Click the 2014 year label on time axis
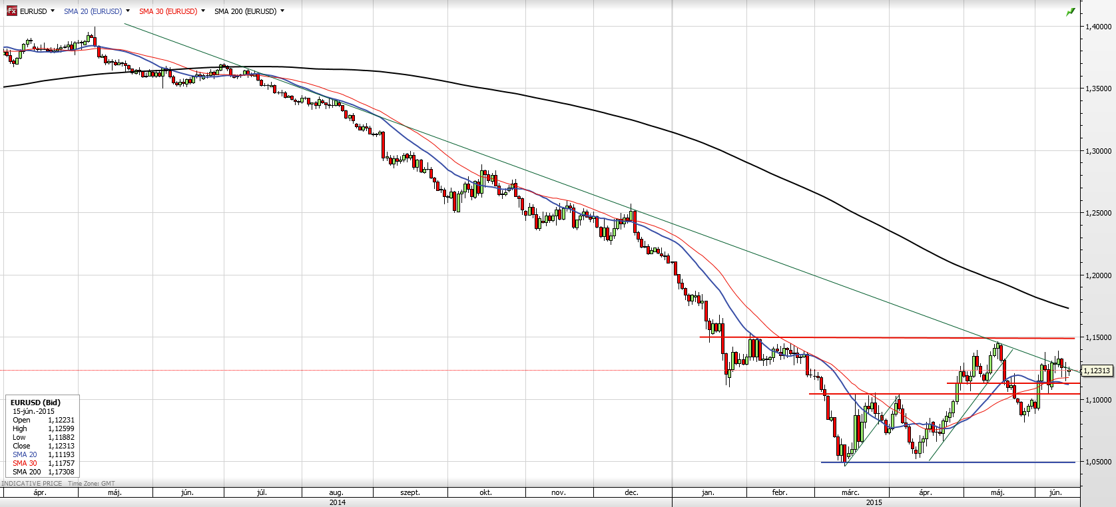Screen dimensions: 1116x507 (x=338, y=502)
